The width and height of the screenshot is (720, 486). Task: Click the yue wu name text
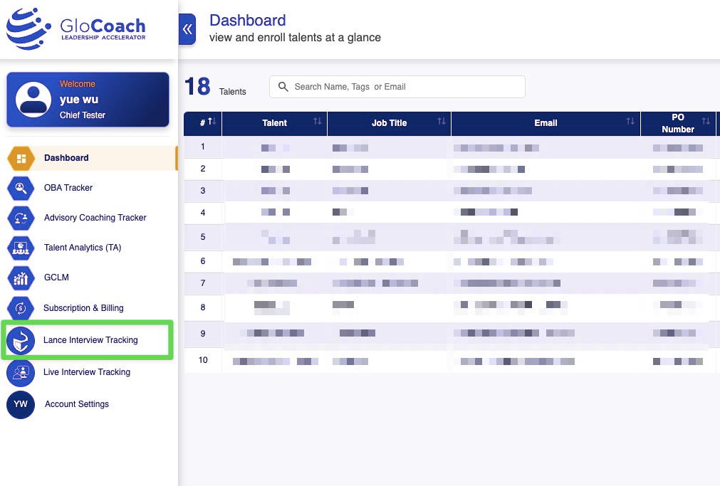(79, 100)
